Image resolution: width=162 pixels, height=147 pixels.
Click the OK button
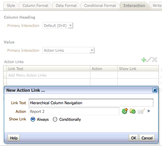[x=134, y=138]
